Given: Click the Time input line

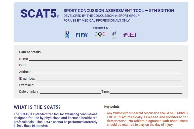Looking at the screenshot, I should pyautogui.click(x=146, y=92).
